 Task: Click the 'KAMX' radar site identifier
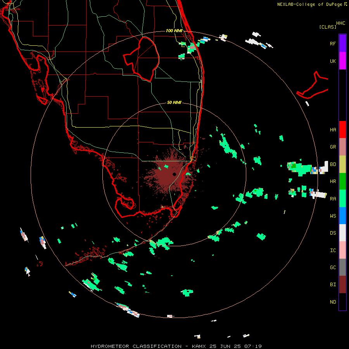(x=199, y=346)
